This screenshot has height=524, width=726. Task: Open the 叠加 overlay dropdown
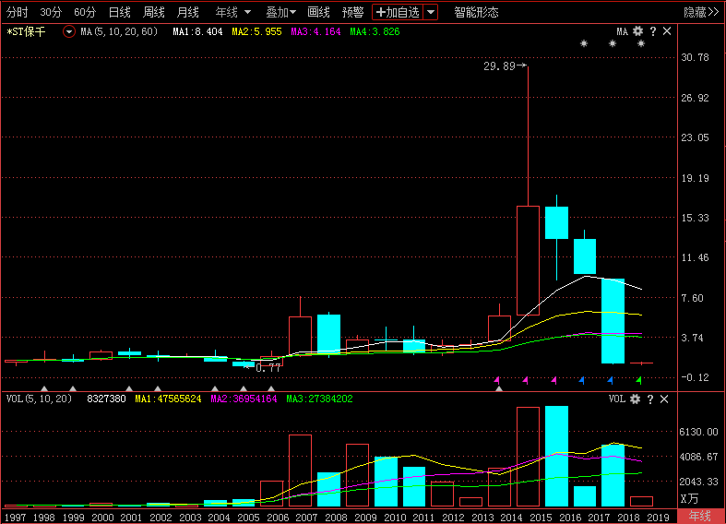(x=280, y=12)
